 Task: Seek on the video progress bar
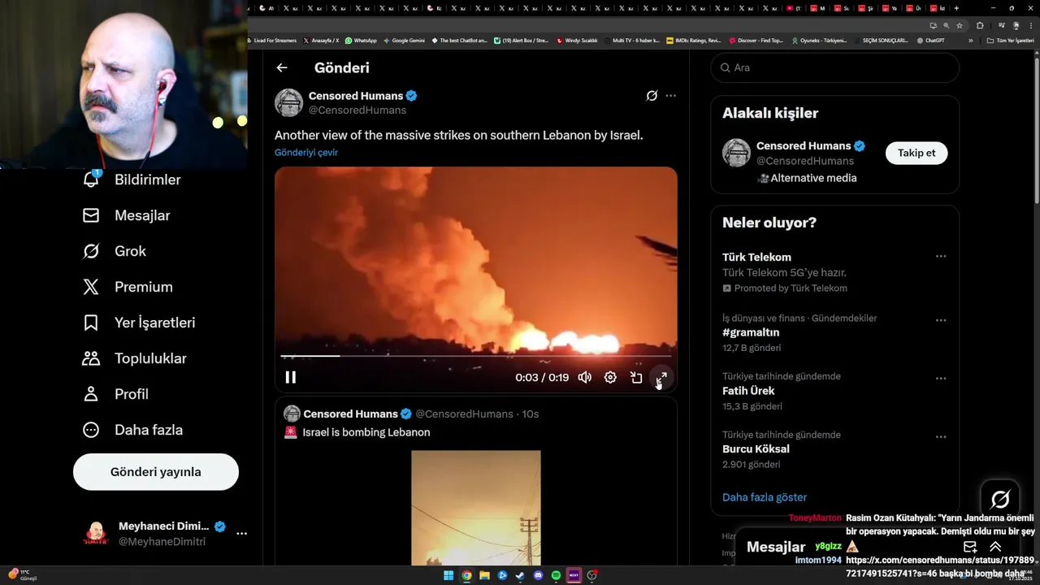click(x=476, y=356)
